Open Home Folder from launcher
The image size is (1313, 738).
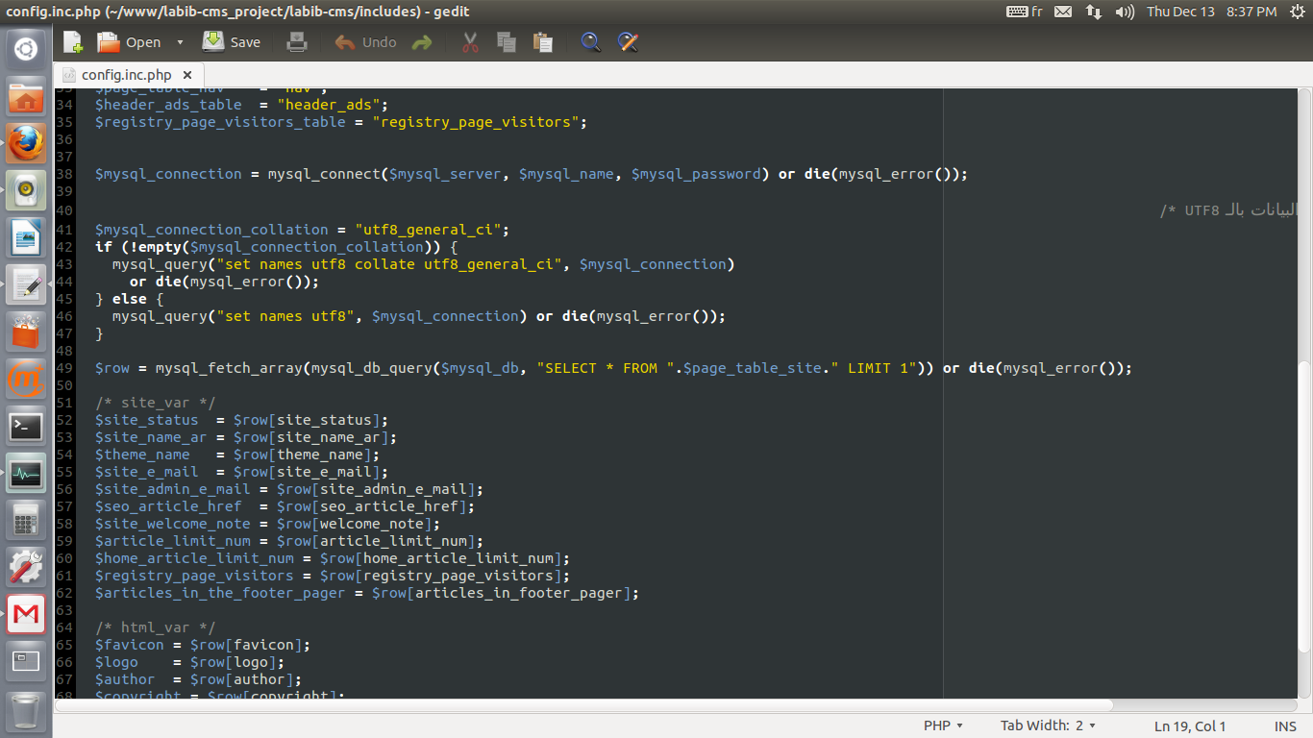pos(26,96)
